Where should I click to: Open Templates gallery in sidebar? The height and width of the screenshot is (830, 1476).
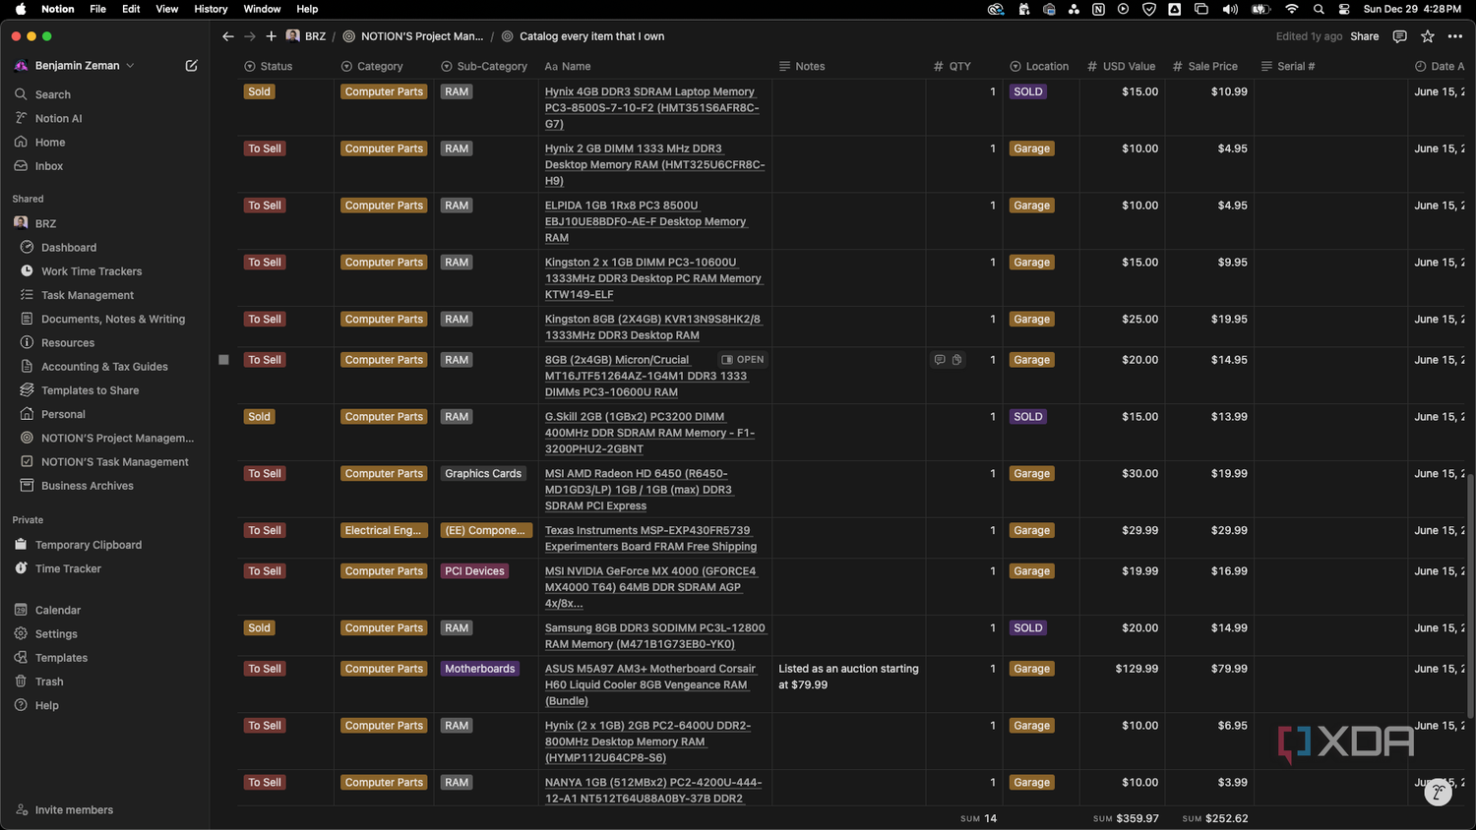61,658
